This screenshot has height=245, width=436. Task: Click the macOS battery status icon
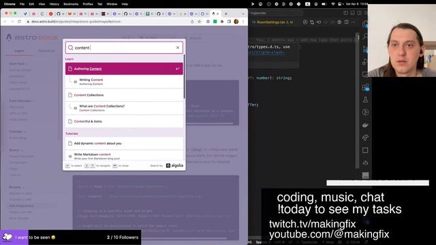click(x=324, y=4)
